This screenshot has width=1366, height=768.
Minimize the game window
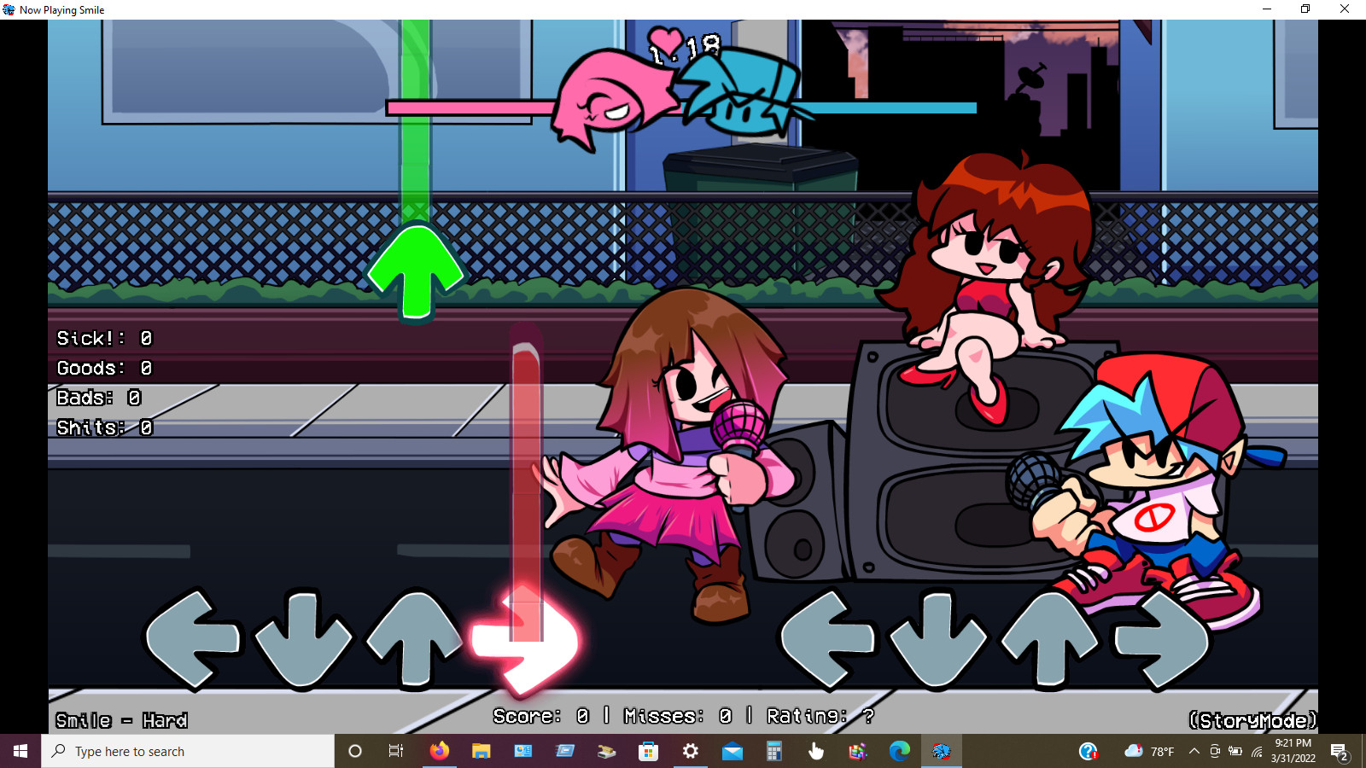click(x=1267, y=9)
